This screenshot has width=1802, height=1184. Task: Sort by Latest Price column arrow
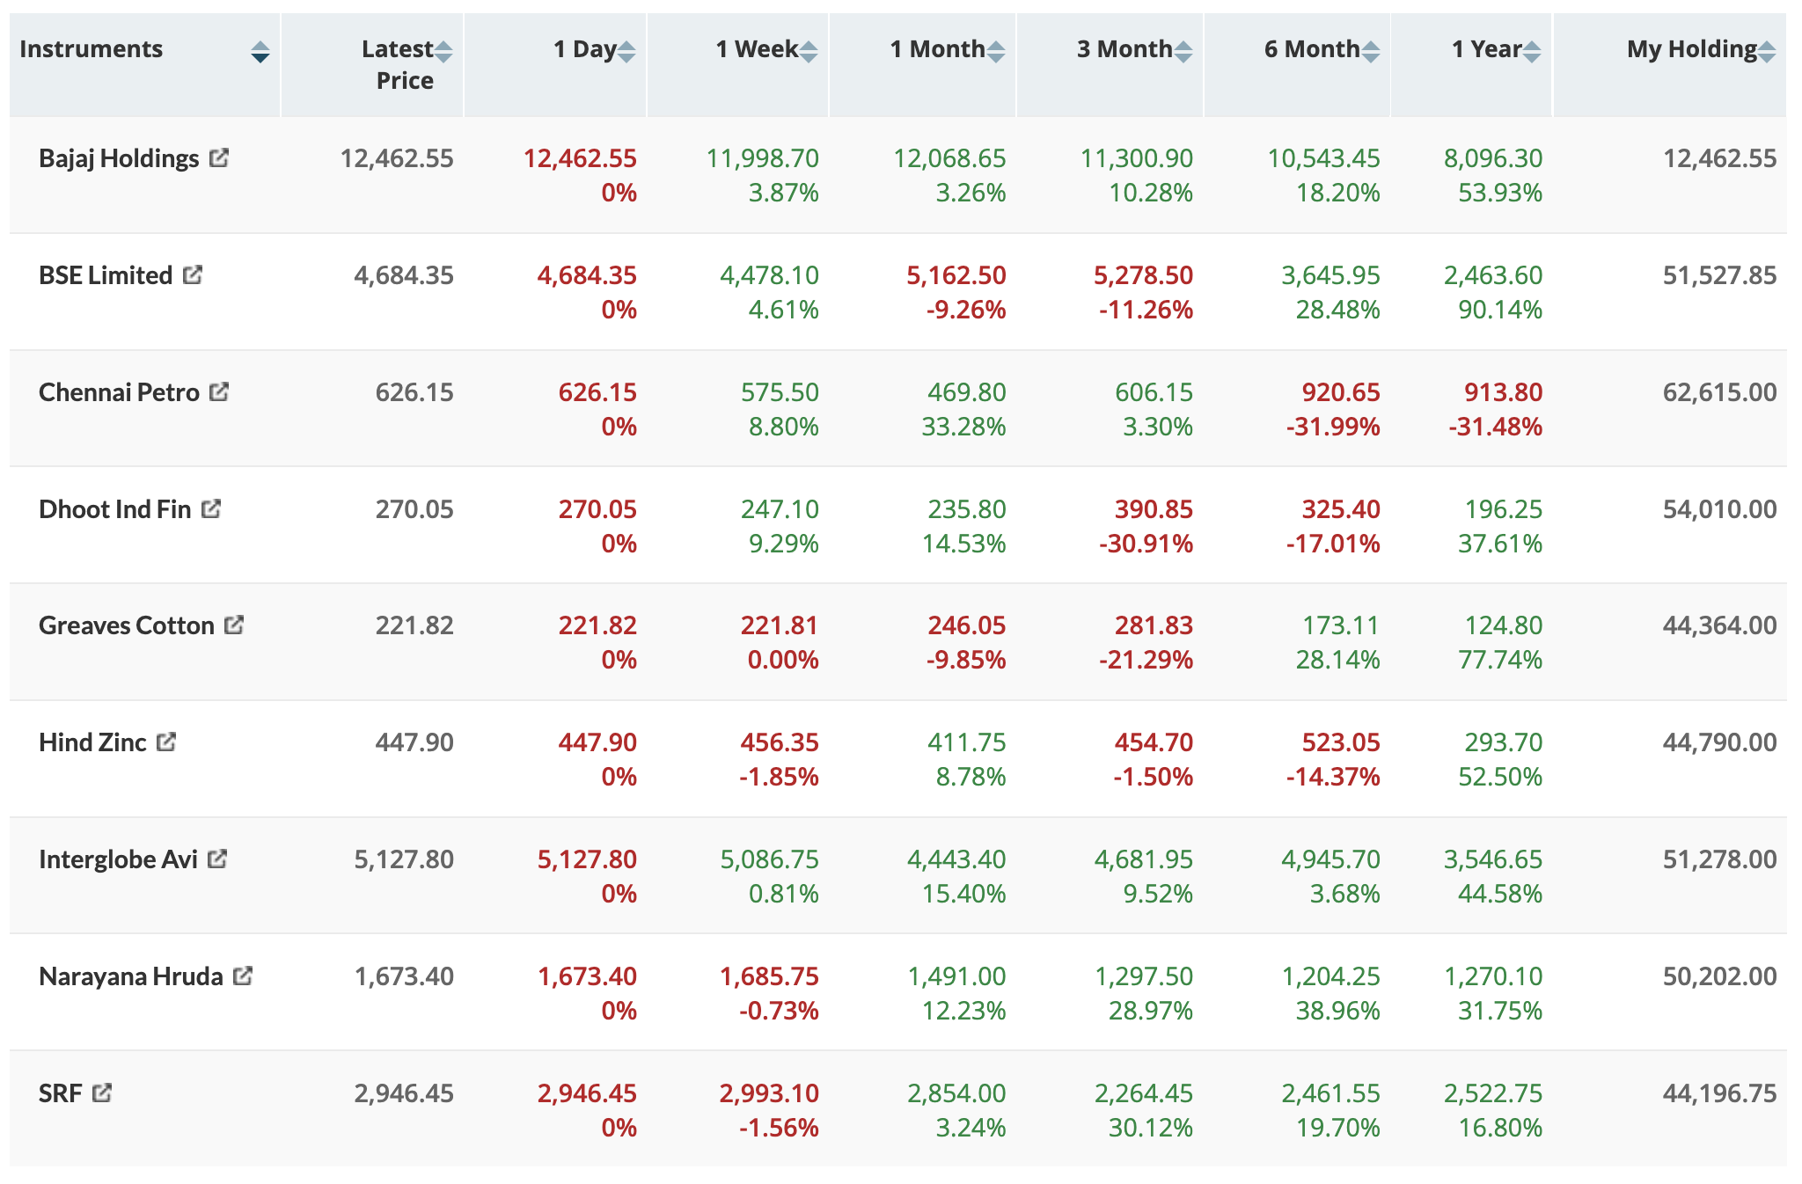click(x=443, y=53)
